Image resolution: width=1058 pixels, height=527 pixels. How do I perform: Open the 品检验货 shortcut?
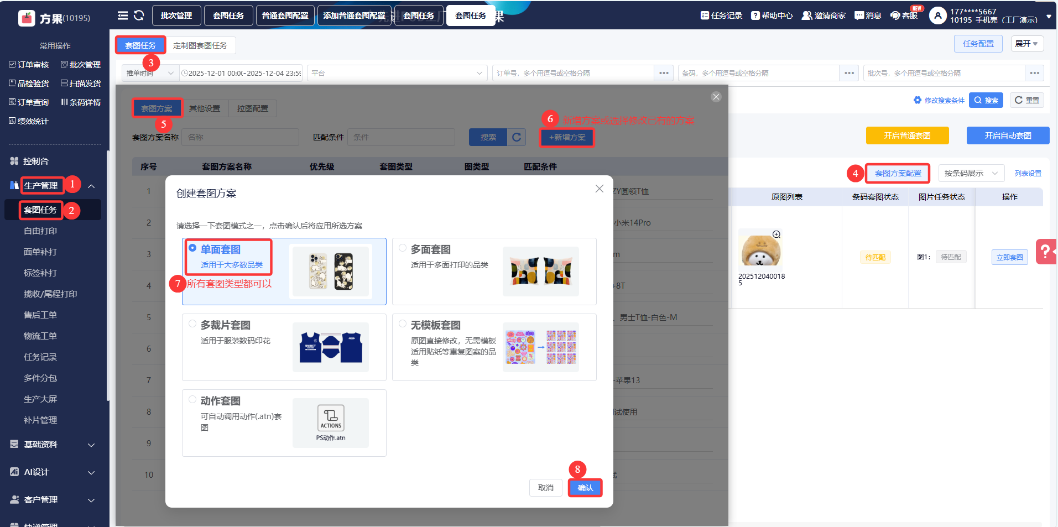tap(29, 84)
